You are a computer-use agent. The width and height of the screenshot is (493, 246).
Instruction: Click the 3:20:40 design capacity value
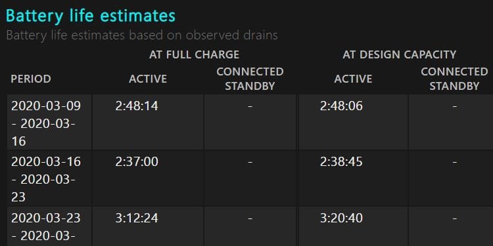341,218
